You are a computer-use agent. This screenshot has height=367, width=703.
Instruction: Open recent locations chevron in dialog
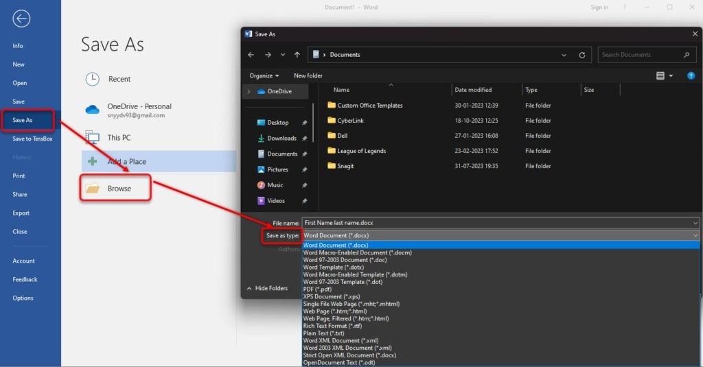(283, 55)
